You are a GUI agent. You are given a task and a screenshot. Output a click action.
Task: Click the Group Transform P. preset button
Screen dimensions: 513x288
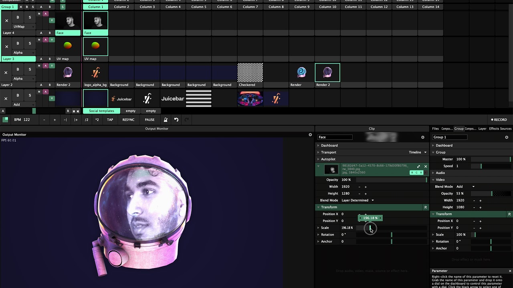pos(509,214)
